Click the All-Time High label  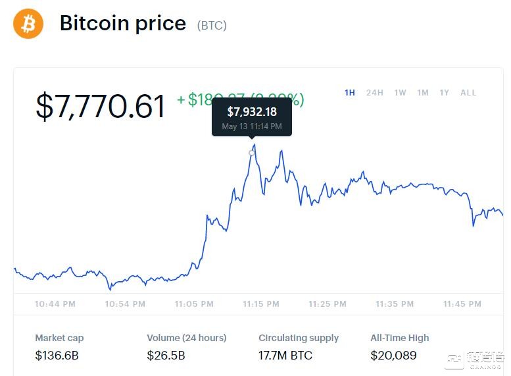click(399, 338)
